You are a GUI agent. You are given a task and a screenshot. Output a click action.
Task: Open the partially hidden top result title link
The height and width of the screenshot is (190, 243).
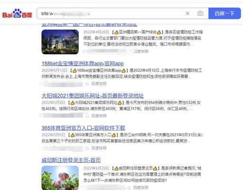coord(89,25)
